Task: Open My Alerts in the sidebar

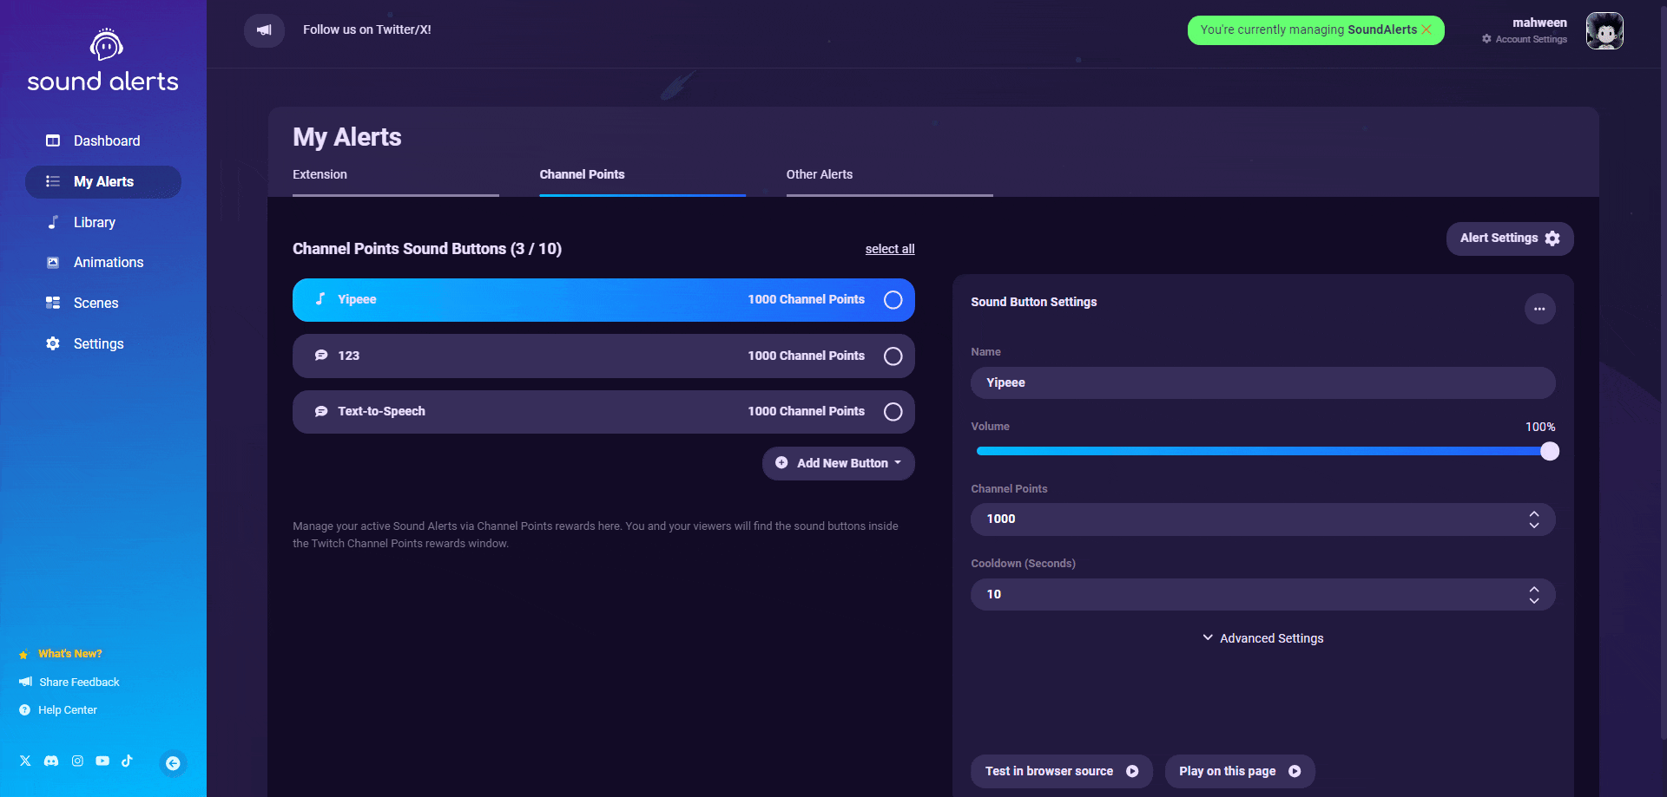Action: tap(103, 182)
